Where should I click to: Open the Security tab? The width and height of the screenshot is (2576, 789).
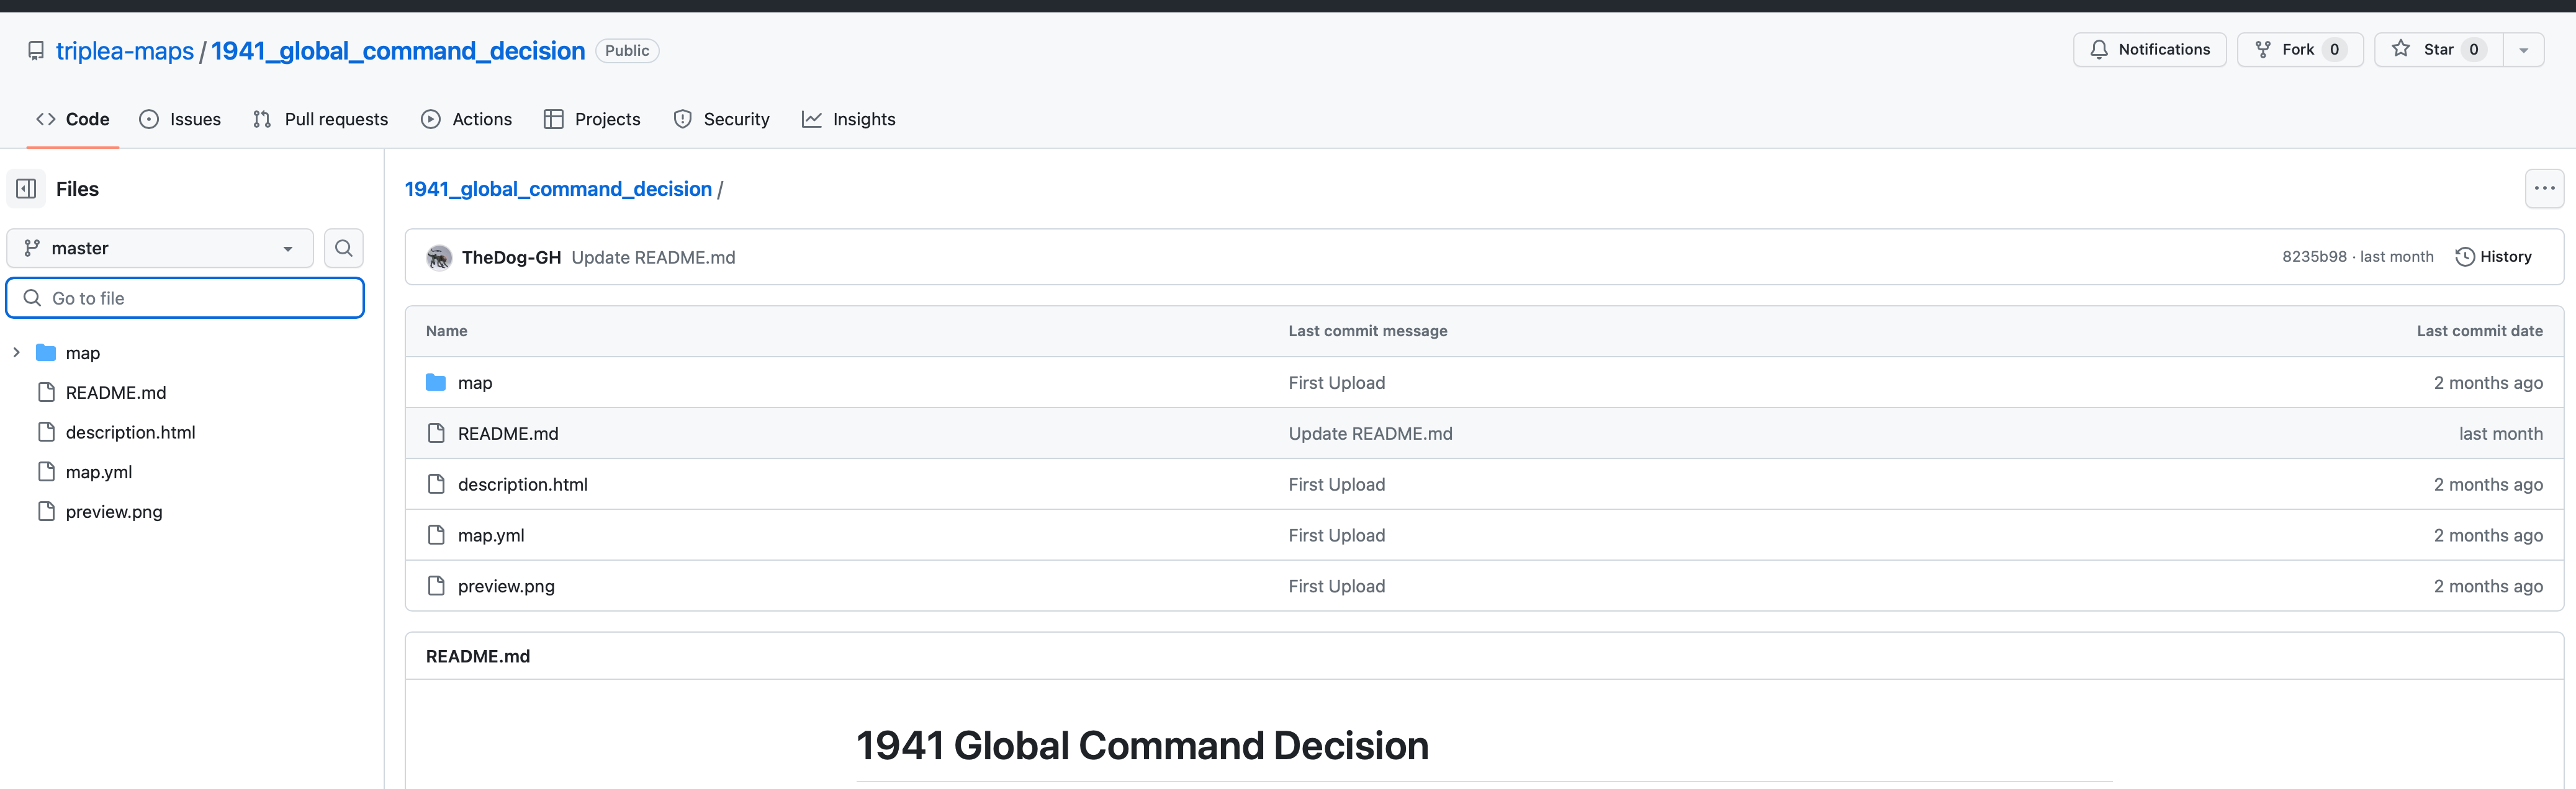point(722,119)
